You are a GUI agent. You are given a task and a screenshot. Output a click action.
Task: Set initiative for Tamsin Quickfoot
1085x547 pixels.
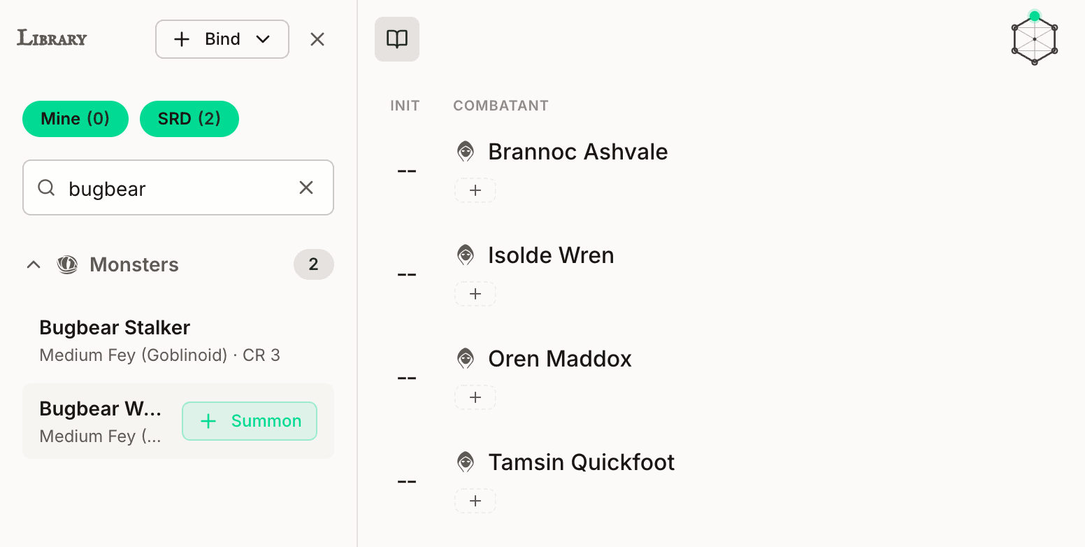point(407,481)
